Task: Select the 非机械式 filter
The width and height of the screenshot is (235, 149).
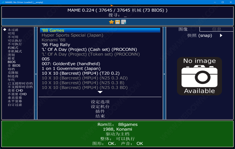Action: [15, 51]
